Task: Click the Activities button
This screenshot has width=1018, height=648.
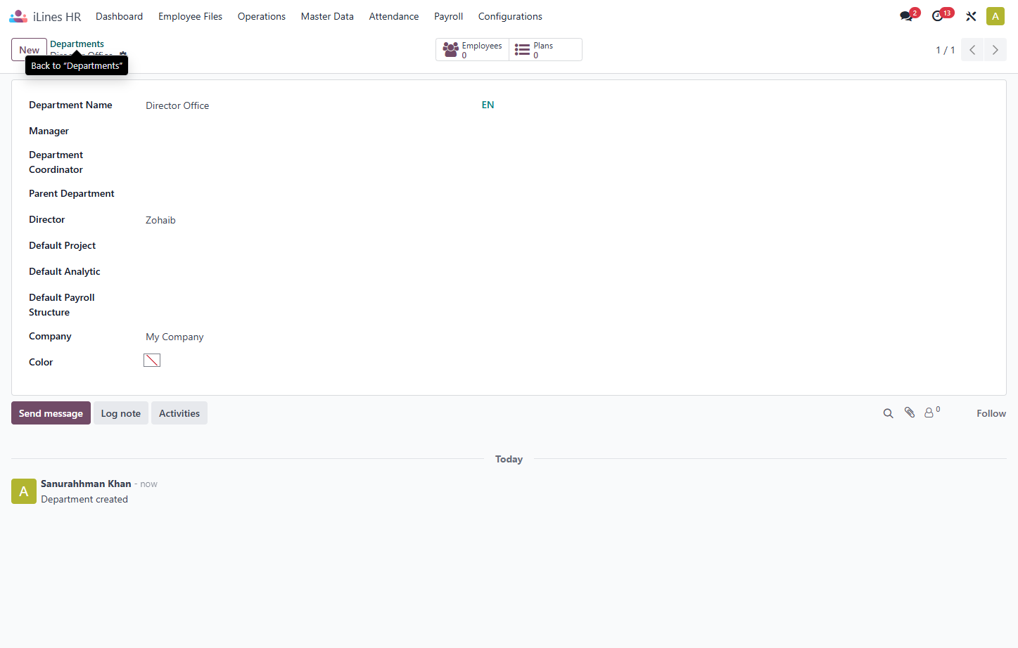Action: coord(179,413)
